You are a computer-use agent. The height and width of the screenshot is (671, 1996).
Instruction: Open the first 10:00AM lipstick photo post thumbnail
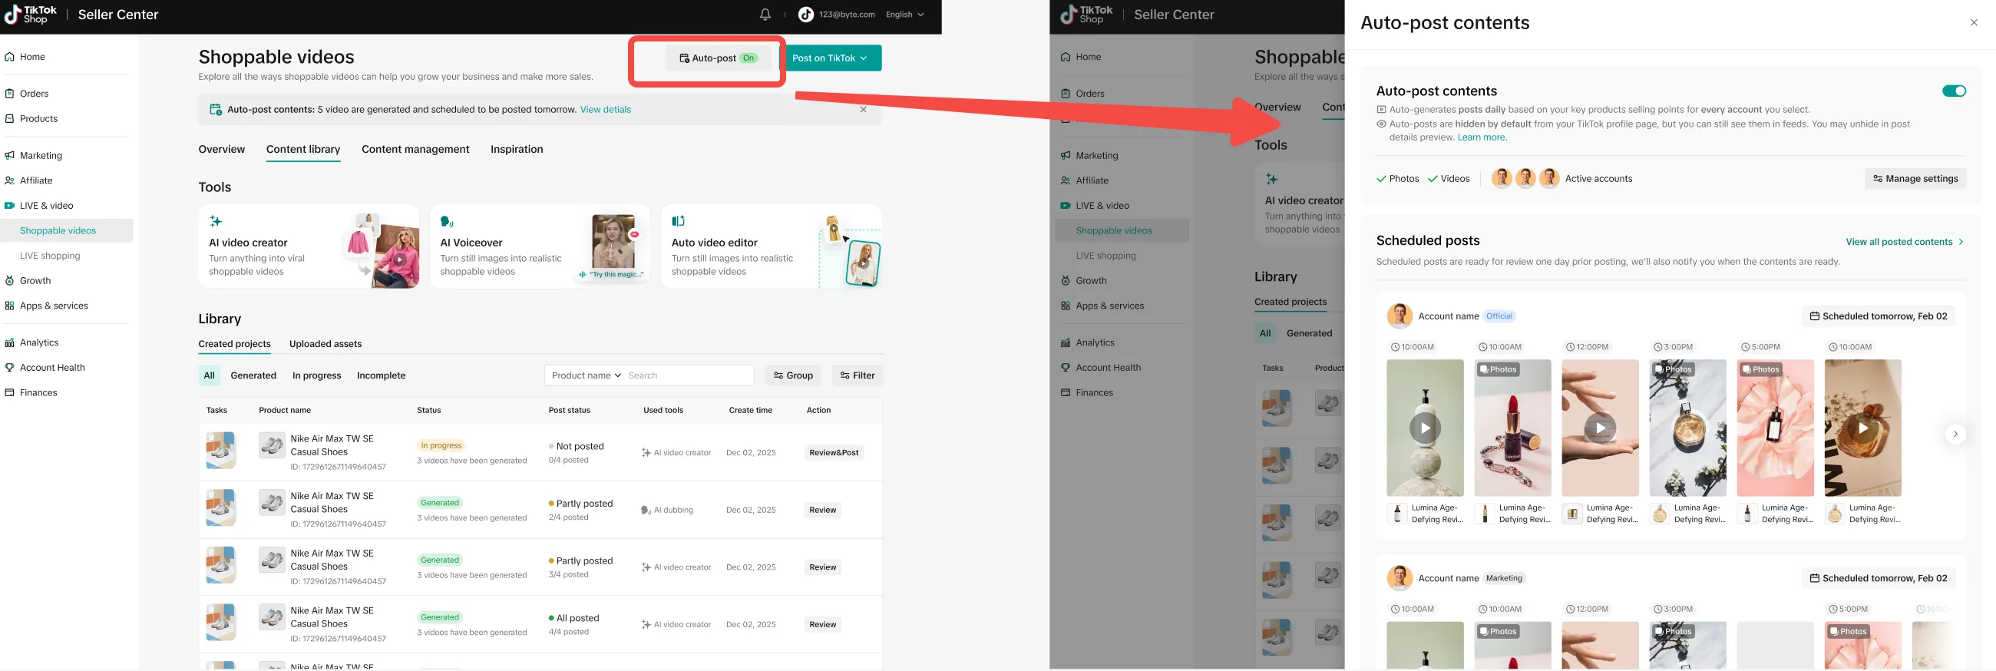click(1512, 428)
